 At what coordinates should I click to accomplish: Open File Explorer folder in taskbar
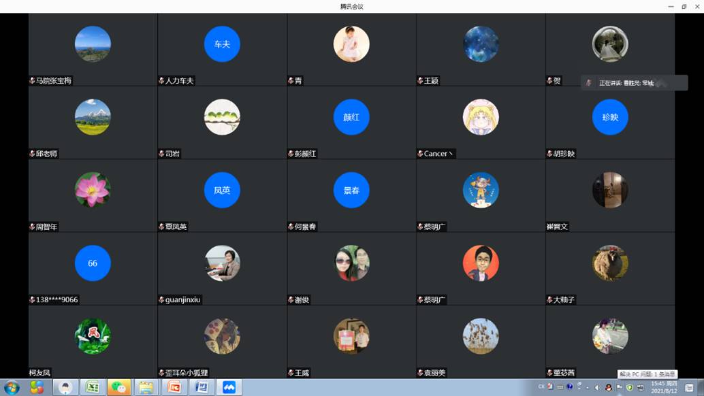[x=146, y=387]
